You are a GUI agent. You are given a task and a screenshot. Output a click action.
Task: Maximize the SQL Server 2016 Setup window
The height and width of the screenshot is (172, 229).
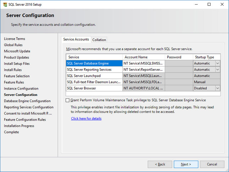pyautogui.click(x=209, y=4)
